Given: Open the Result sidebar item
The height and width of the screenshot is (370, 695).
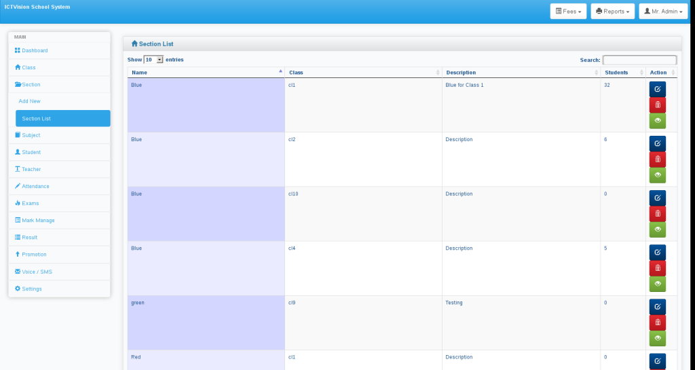Looking at the screenshot, I should click(60, 238).
